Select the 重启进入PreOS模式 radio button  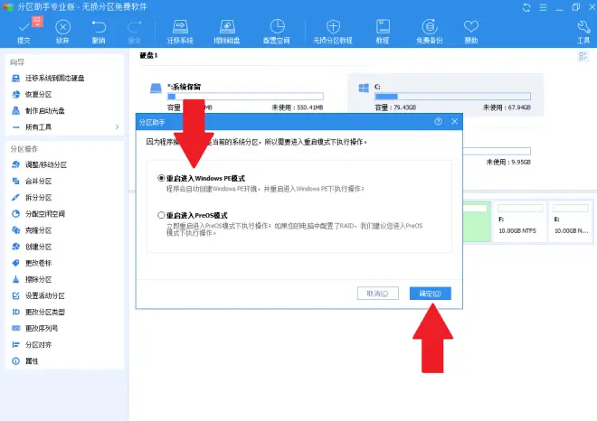[161, 215]
